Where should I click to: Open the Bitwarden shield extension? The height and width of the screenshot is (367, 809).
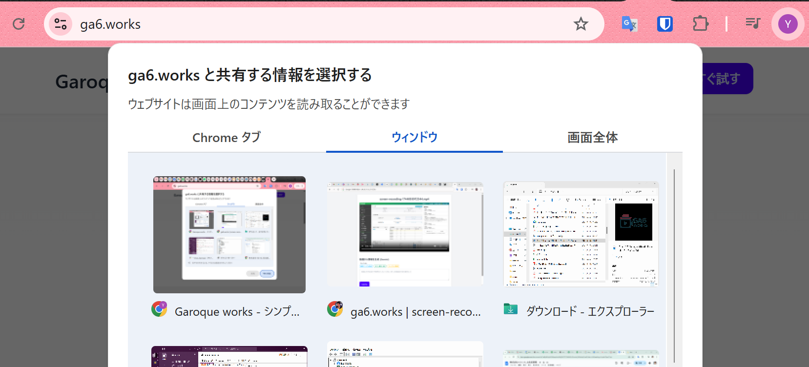664,24
